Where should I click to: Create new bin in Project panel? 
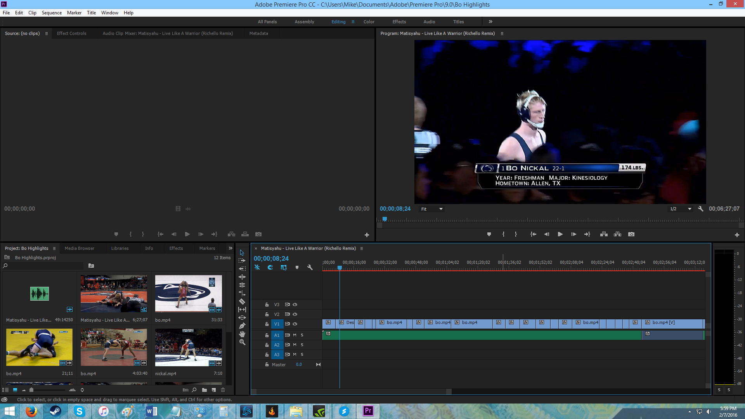(204, 390)
